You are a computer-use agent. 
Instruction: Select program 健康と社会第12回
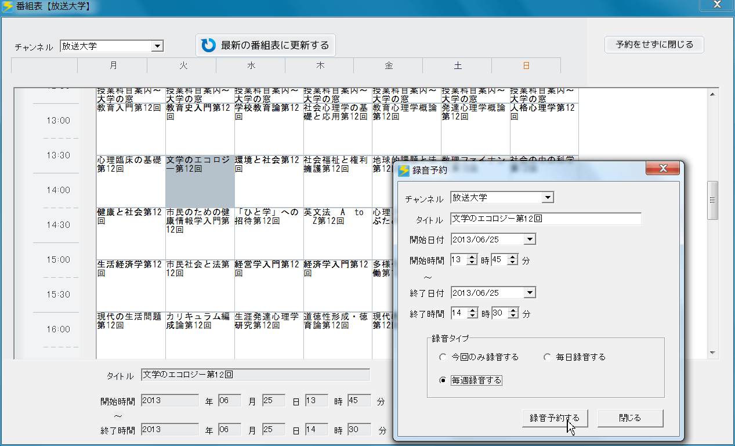131,233
